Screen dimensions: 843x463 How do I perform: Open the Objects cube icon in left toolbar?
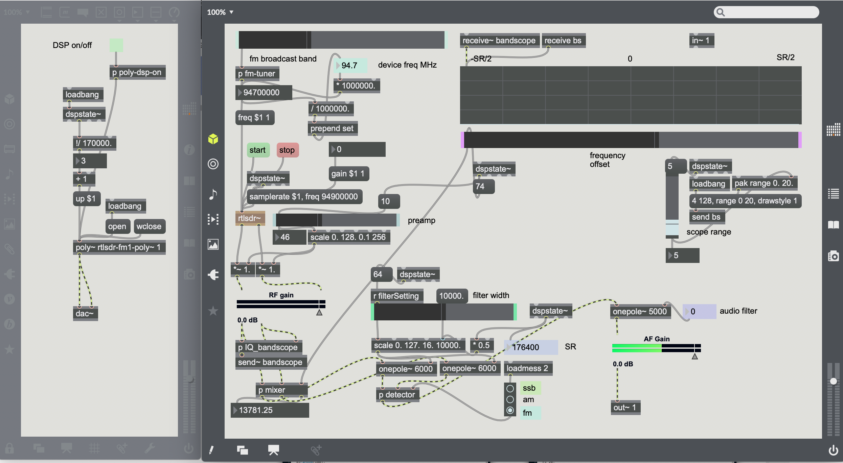[213, 139]
